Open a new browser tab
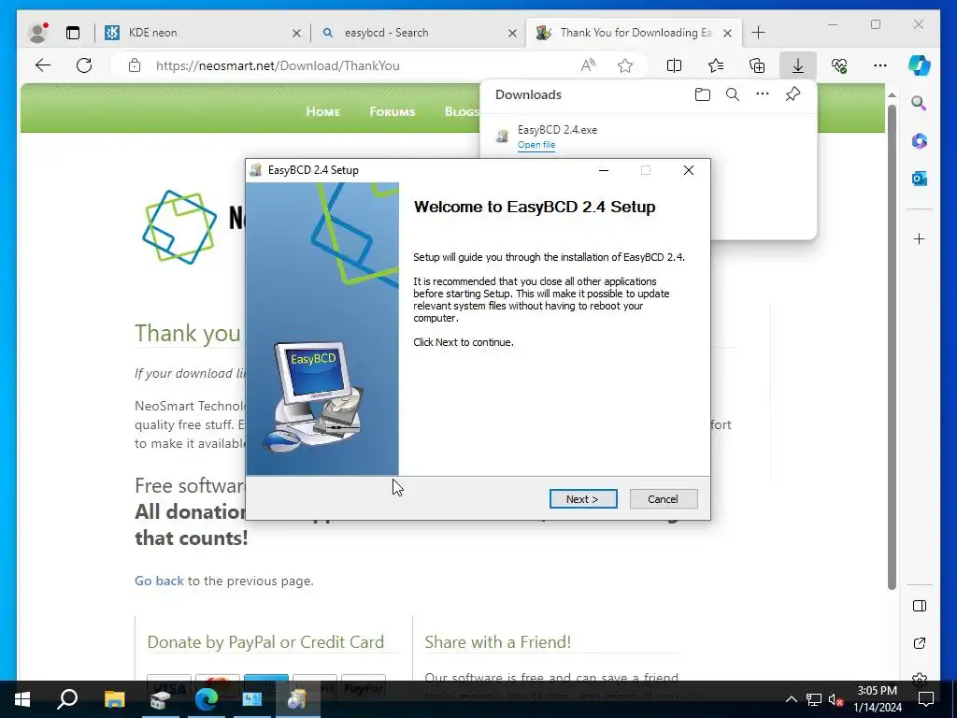 [x=758, y=33]
